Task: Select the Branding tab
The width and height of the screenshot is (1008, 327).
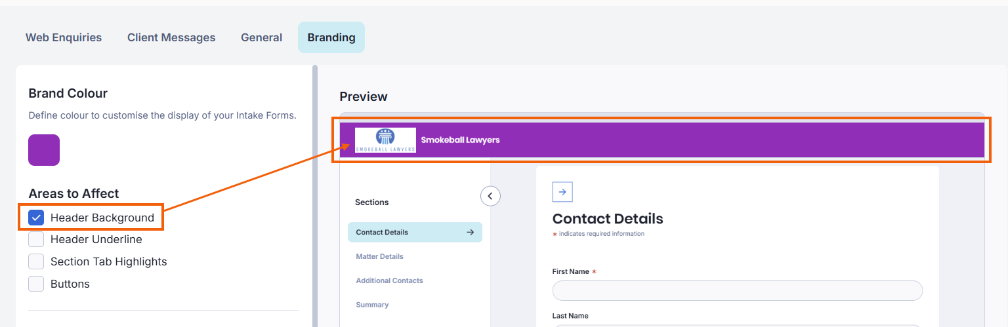Action: 331,37
